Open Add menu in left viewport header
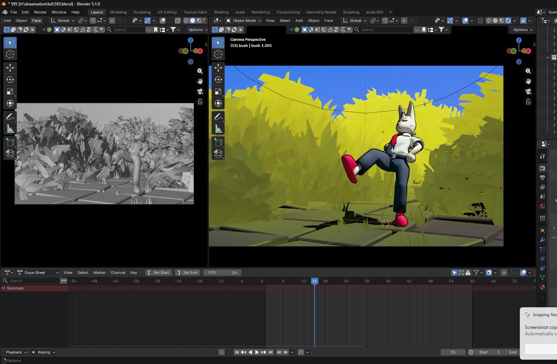The width and height of the screenshot is (557, 364). coord(7,20)
